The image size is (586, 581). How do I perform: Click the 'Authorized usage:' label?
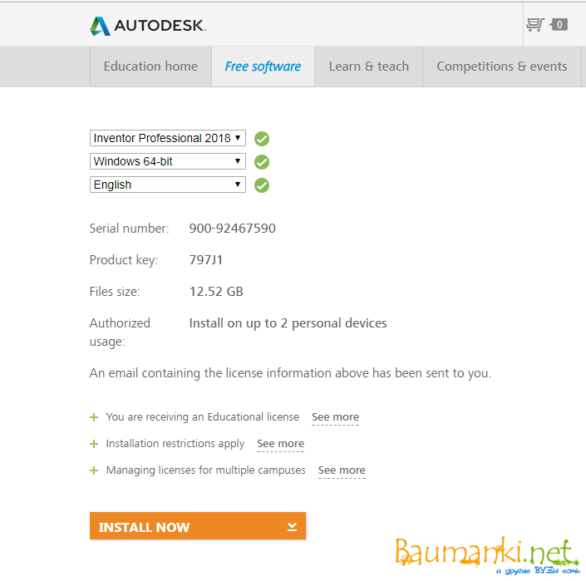click(120, 332)
